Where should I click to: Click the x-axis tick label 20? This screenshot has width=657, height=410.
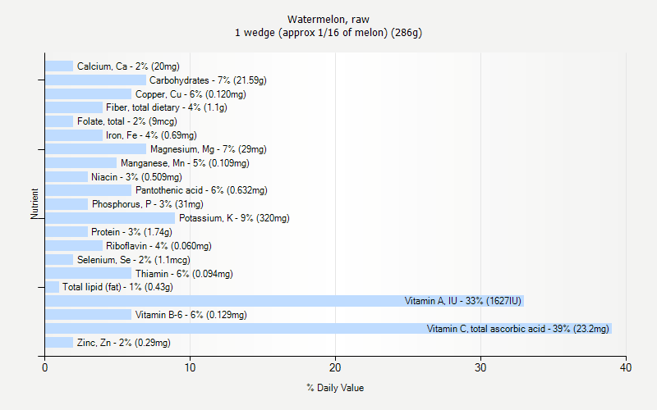335,367
